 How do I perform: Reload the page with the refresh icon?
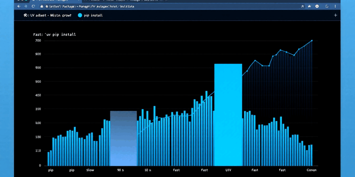(x=33, y=6)
